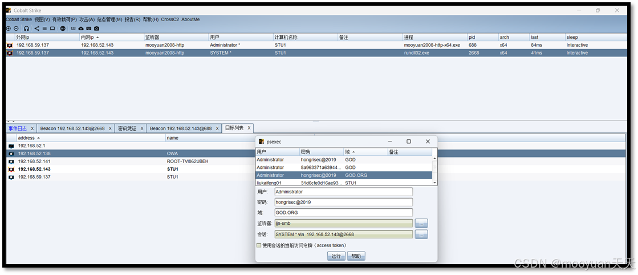Viewport: 638px width, 275px height.
Task: Select credential row with domain GOD.ORG
Action: coord(344,175)
